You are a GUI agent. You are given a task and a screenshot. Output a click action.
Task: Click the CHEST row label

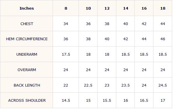27,24
